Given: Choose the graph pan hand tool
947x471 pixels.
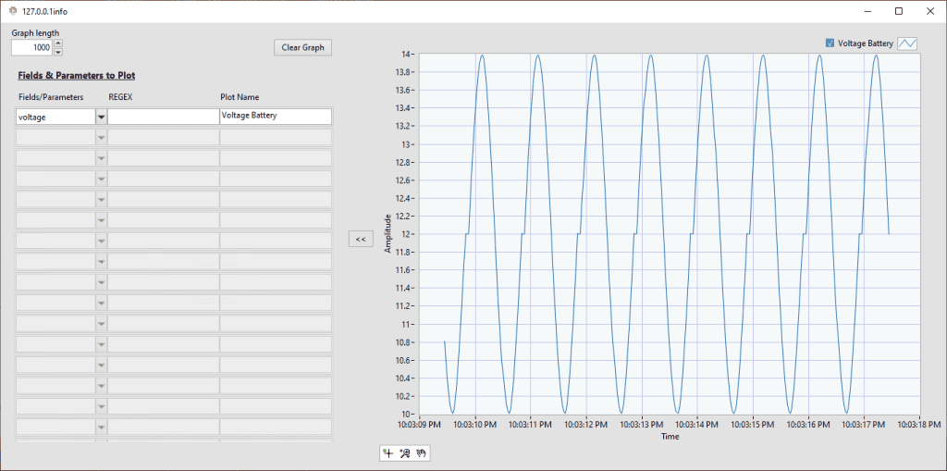Looking at the screenshot, I should coord(422,452).
